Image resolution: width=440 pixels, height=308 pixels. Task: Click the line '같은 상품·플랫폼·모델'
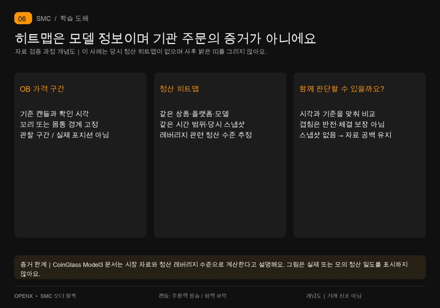pyautogui.click(x=194, y=114)
